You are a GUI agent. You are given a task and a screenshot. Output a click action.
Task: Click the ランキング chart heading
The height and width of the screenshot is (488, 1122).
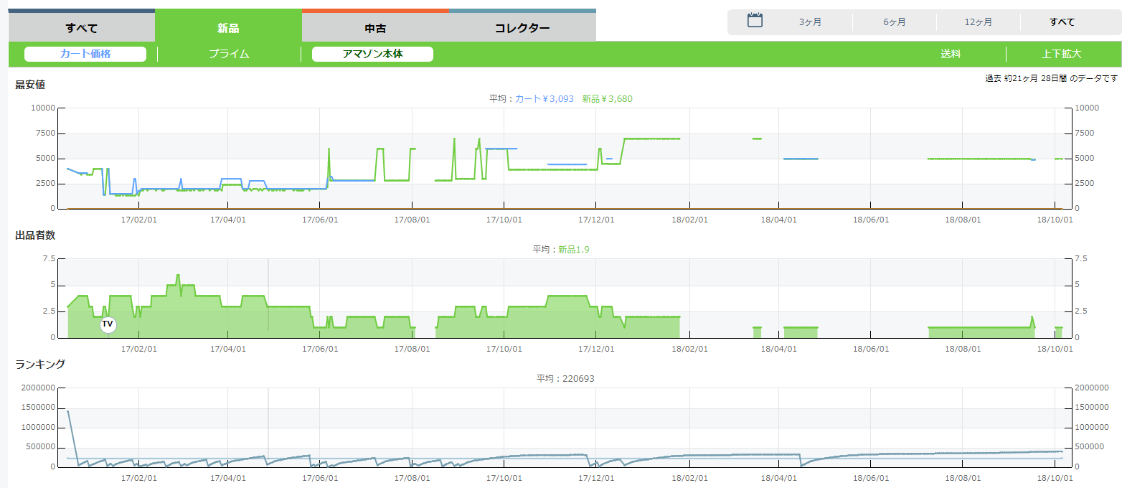click(x=40, y=365)
